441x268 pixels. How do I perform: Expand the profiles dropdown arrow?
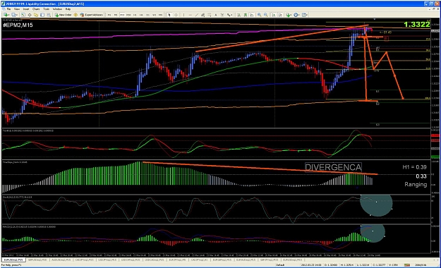coord(17,15)
